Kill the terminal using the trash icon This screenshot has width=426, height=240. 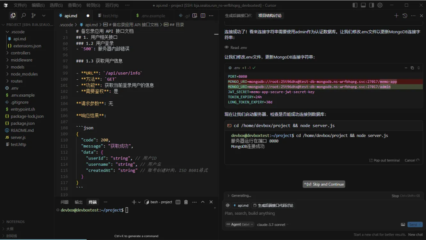[186, 202]
